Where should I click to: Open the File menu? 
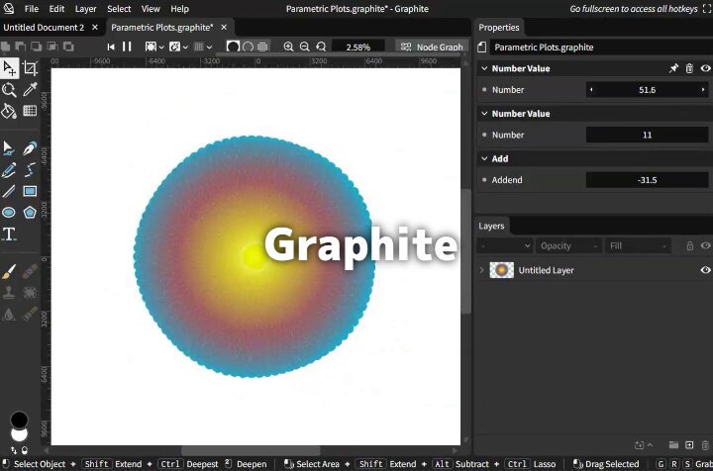tap(32, 9)
